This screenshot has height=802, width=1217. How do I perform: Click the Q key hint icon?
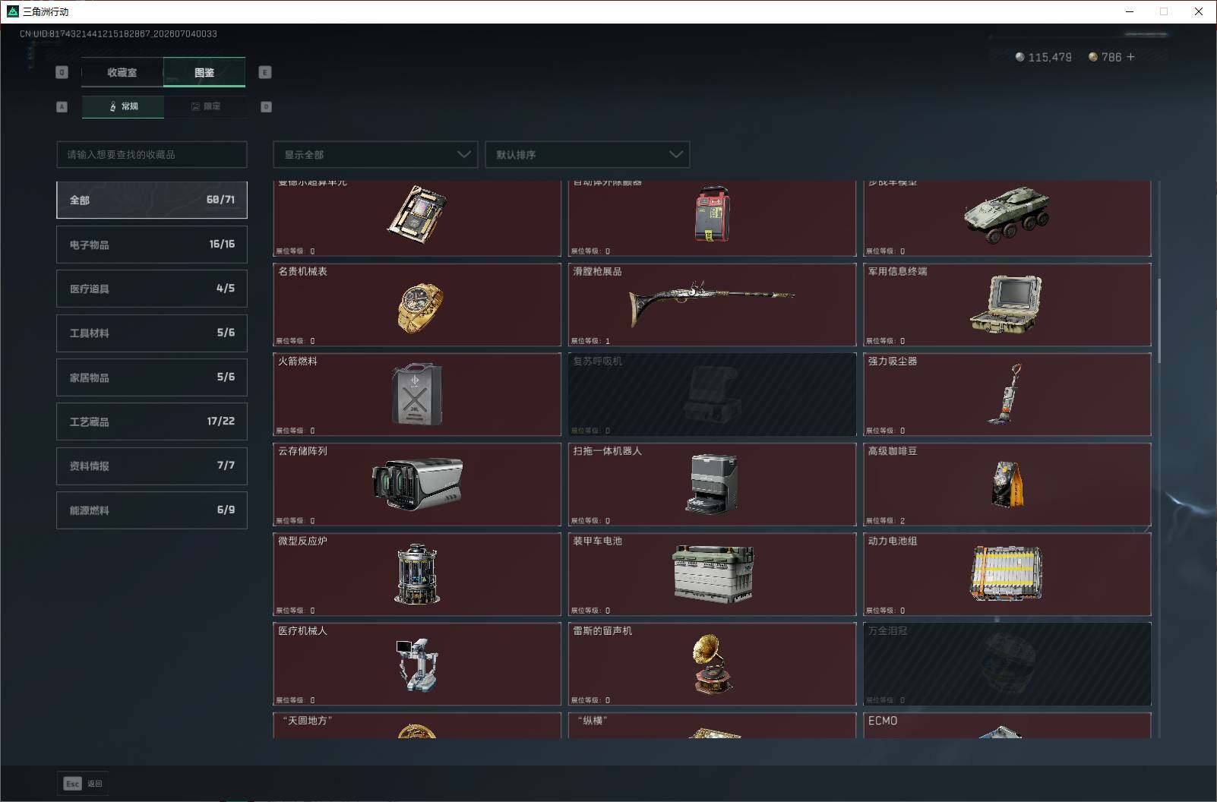click(62, 72)
